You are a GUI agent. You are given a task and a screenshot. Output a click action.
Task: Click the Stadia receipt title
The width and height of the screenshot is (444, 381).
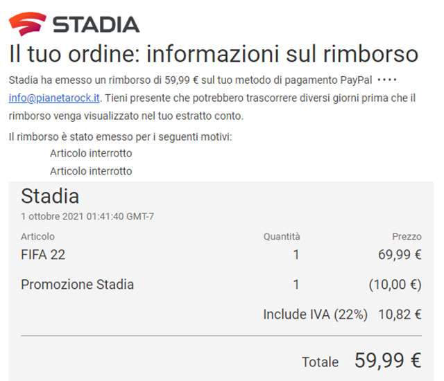click(x=50, y=196)
